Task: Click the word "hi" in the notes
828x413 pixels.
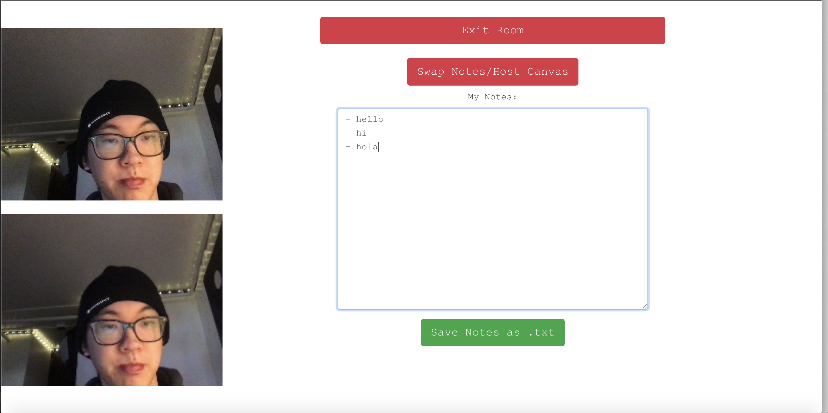Action: point(361,133)
